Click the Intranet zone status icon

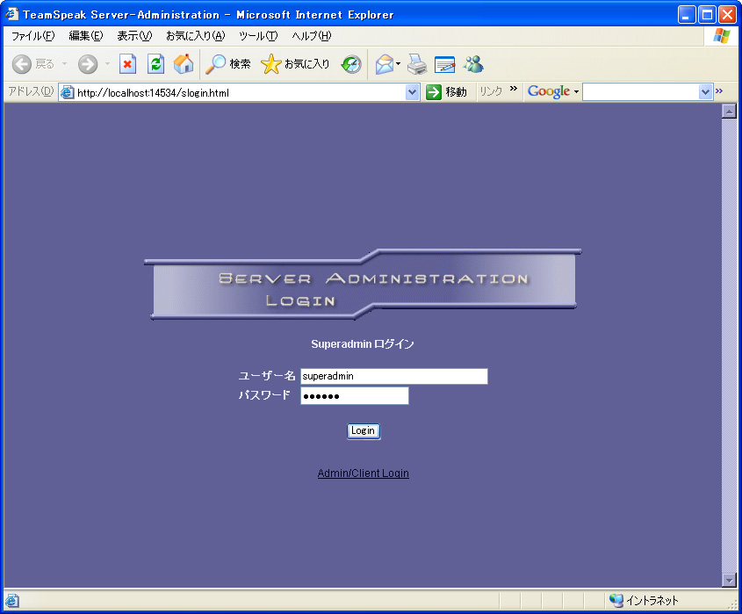point(616,600)
